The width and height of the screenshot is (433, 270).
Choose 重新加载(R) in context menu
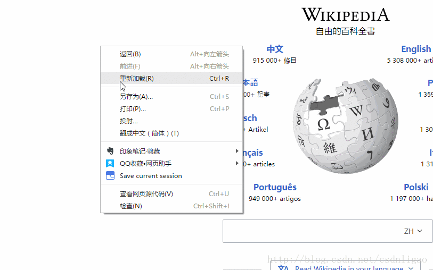coord(171,78)
